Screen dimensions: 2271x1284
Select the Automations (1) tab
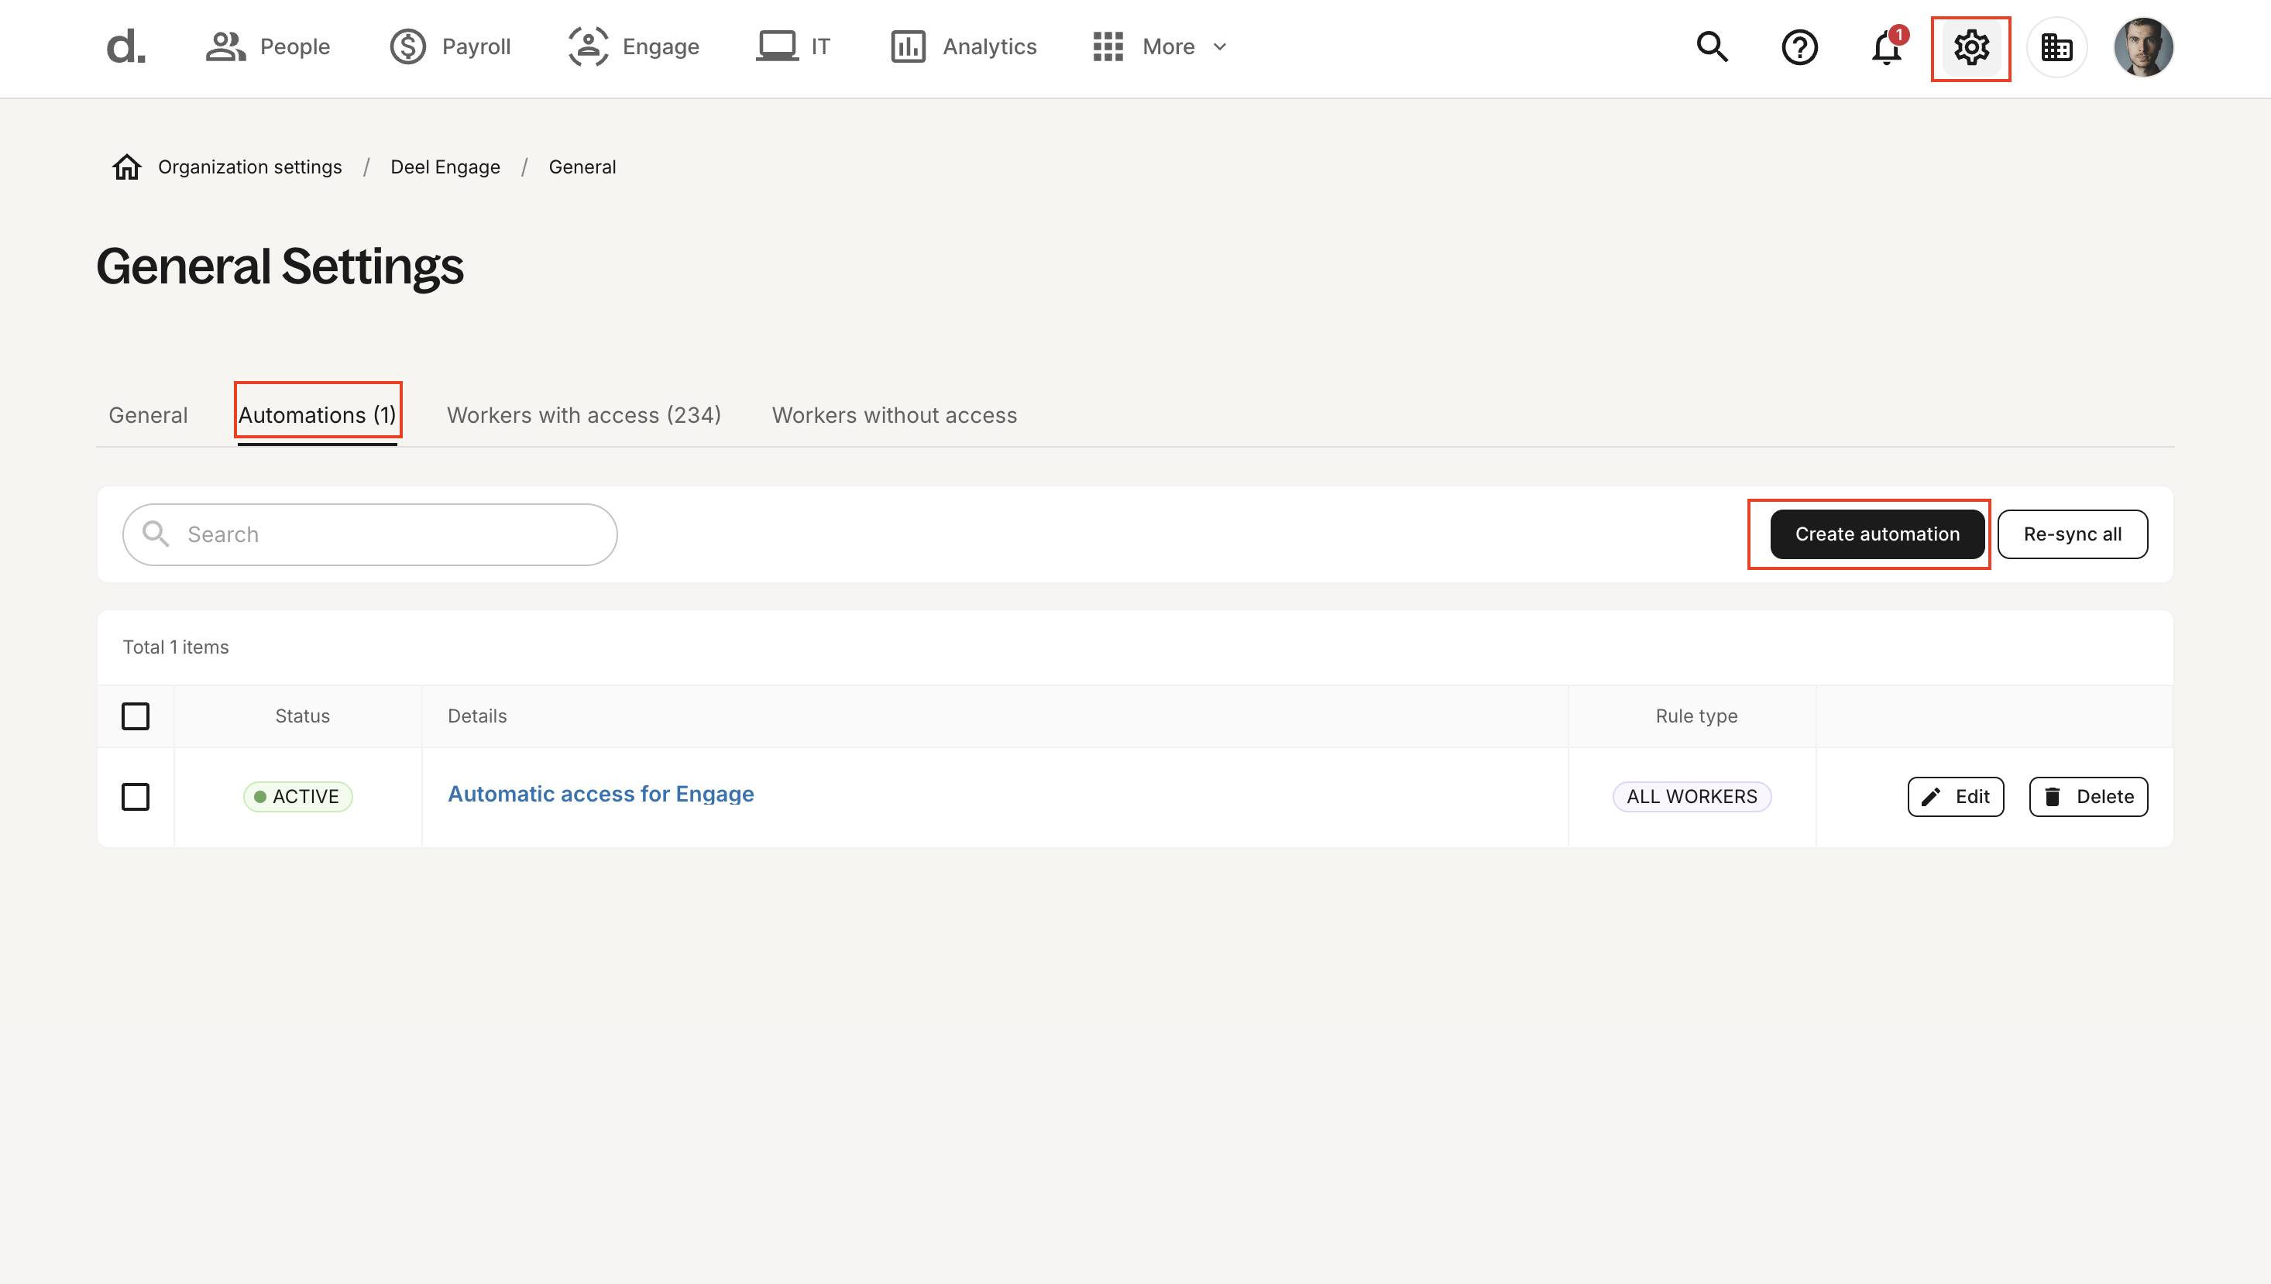(x=318, y=415)
